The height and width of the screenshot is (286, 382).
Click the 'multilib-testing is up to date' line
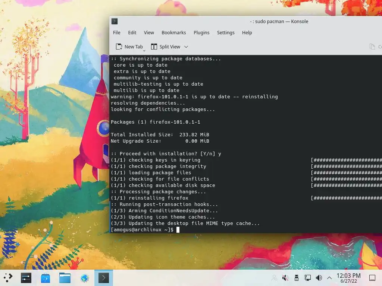[158, 84]
